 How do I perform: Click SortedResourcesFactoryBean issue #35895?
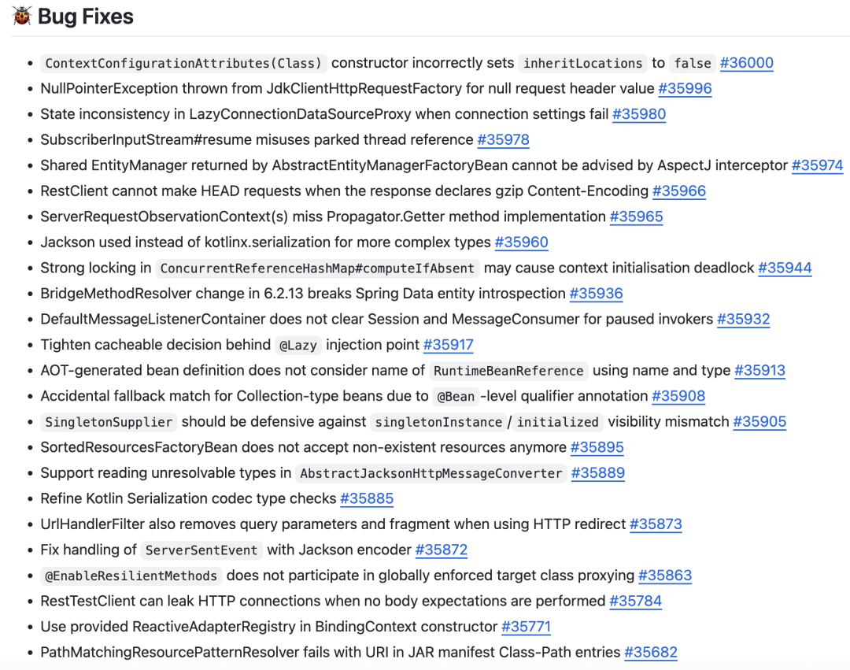point(597,447)
